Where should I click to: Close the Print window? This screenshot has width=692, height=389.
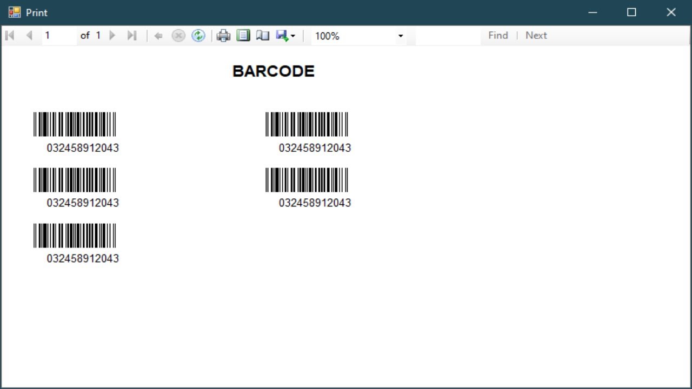point(671,12)
